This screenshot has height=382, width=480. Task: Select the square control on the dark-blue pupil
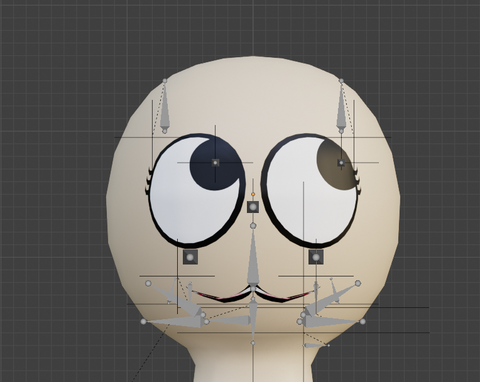click(215, 163)
